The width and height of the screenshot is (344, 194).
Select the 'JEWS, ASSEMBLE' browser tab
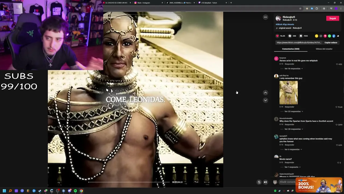[180, 3]
